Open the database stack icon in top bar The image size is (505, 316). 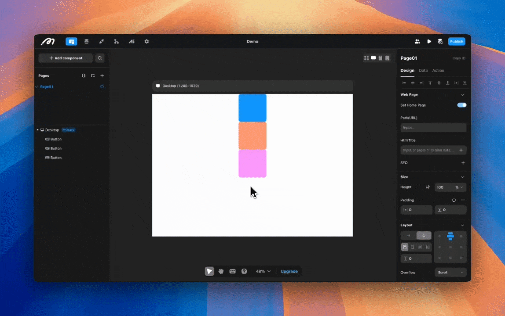pos(86,41)
